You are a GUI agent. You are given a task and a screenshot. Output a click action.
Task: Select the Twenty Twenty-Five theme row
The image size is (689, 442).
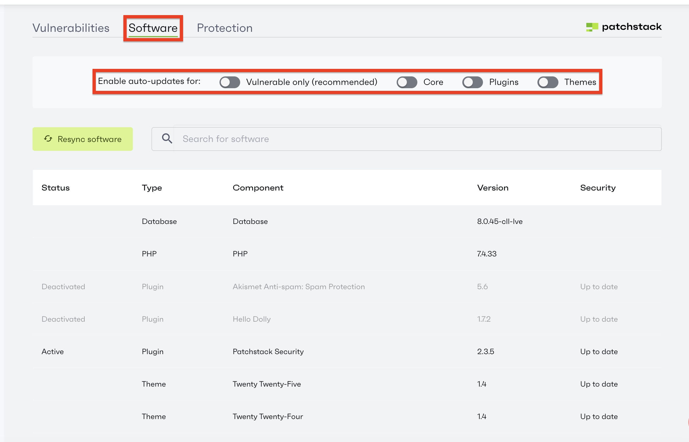click(x=267, y=384)
